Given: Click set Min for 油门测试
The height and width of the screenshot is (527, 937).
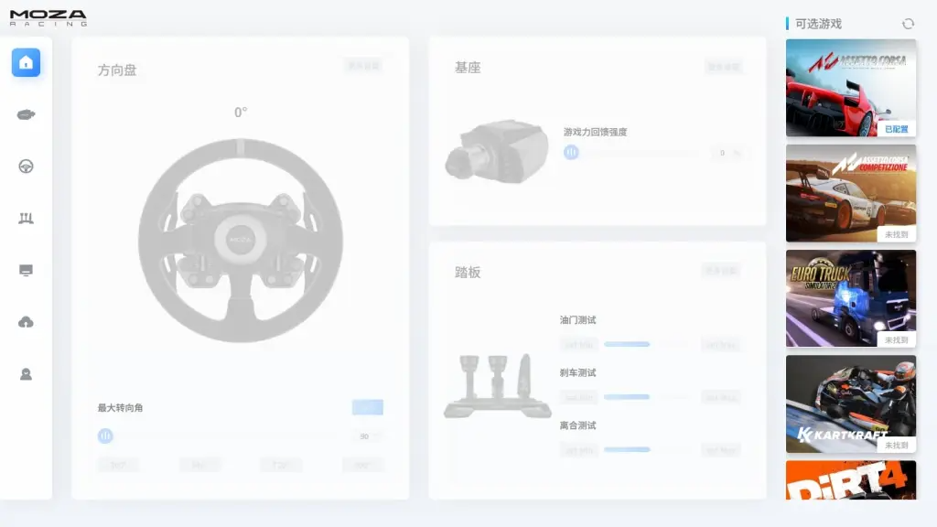Looking at the screenshot, I should (x=578, y=345).
